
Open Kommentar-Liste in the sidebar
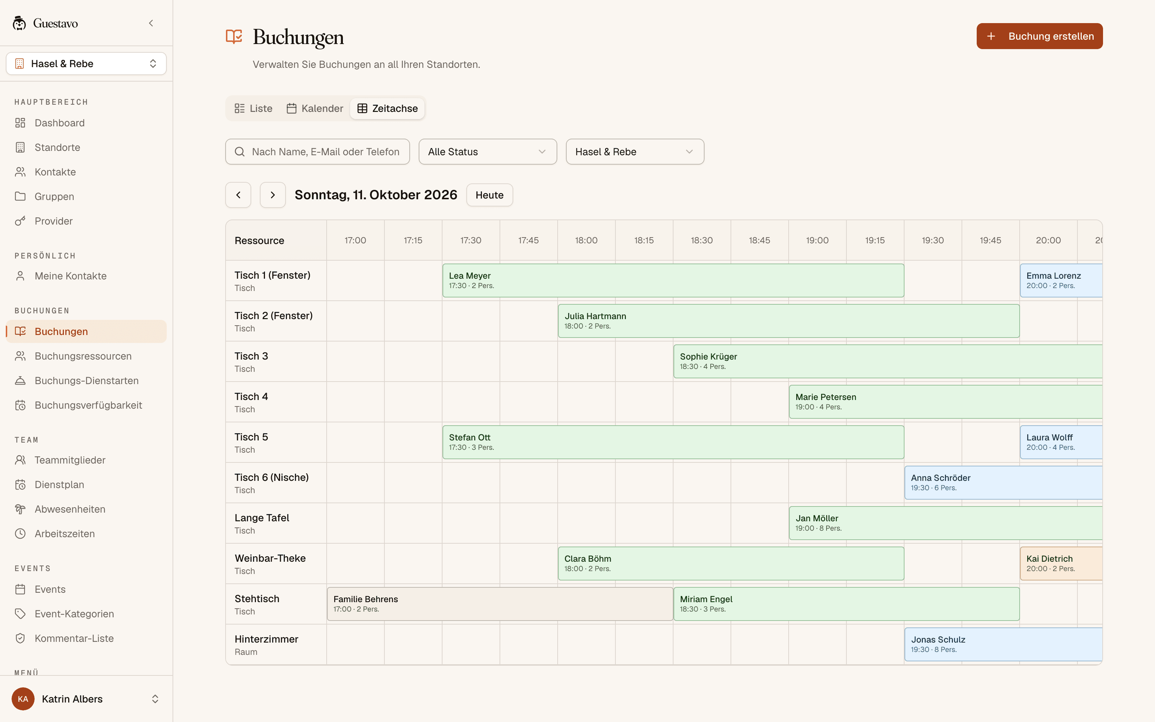pos(86,639)
